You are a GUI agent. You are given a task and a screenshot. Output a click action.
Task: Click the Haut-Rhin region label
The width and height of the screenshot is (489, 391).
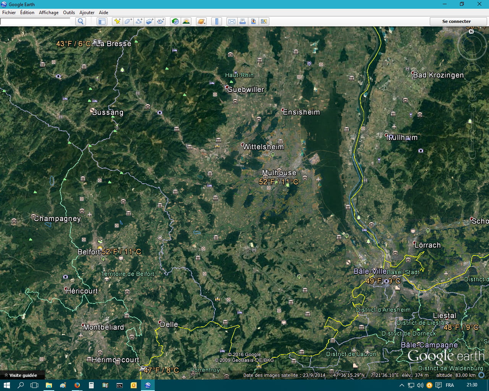coord(240,75)
